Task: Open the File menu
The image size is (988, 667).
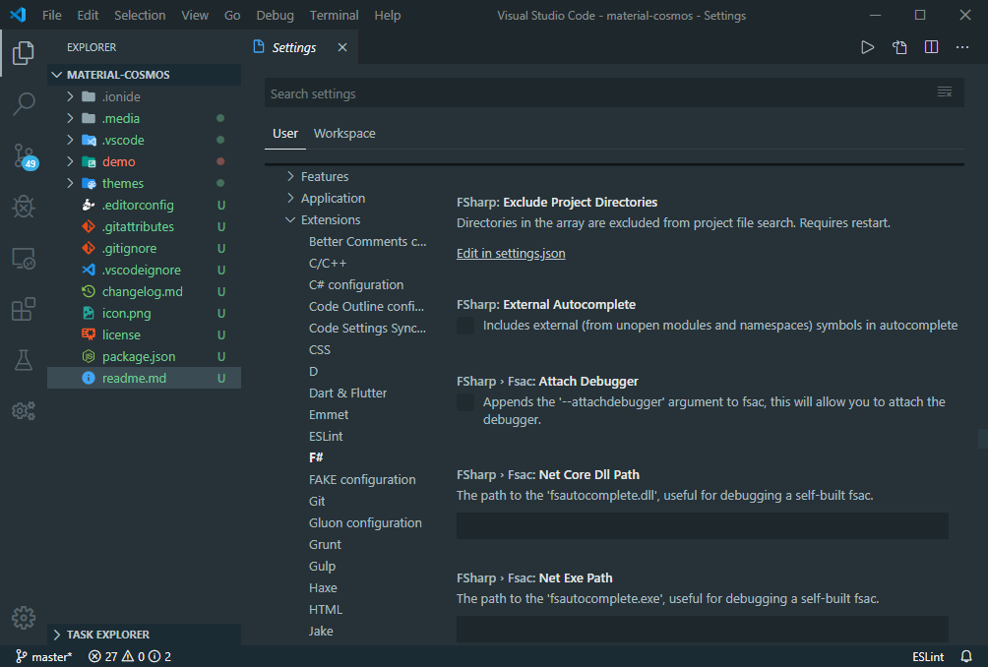Action: pos(52,15)
